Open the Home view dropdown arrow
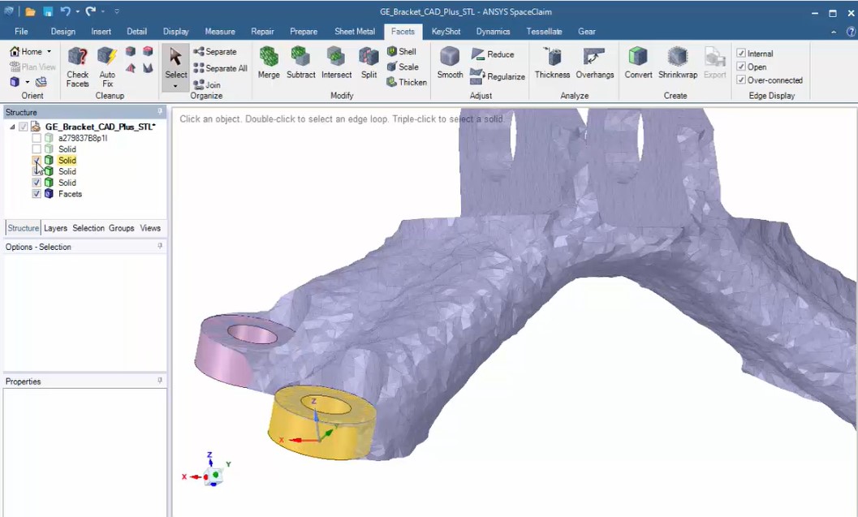This screenshot has height=517, width=858. pyautogui.click(x=50, y=51)
